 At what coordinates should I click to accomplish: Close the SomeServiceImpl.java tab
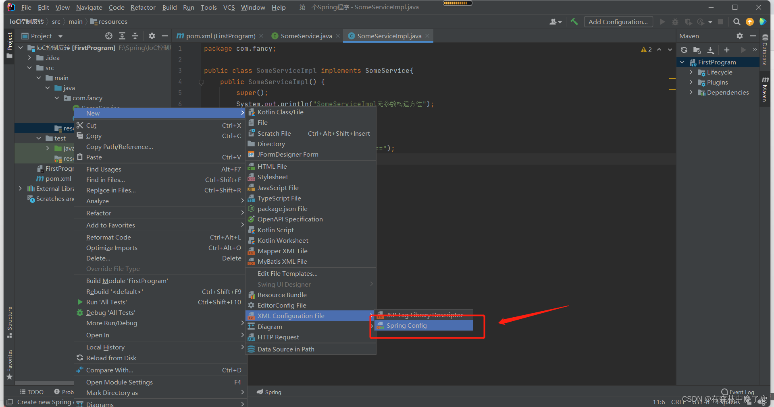(427, 36)
